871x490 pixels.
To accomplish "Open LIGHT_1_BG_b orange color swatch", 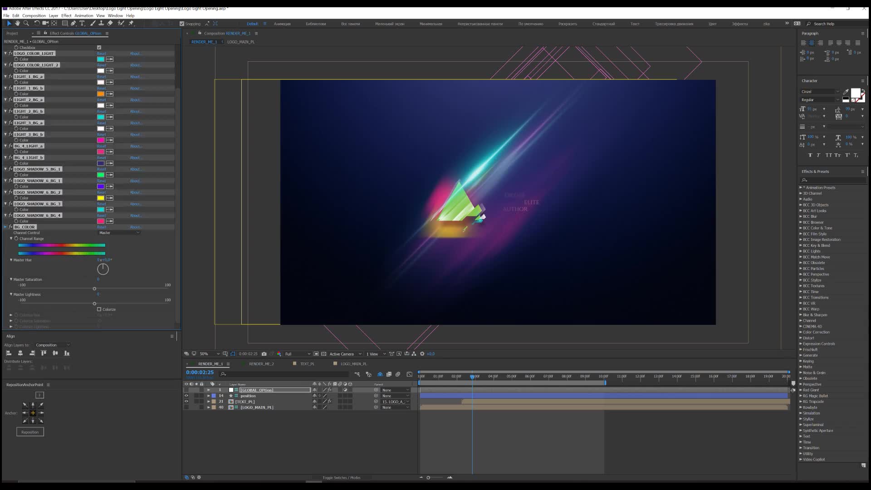I will [101, 94].
